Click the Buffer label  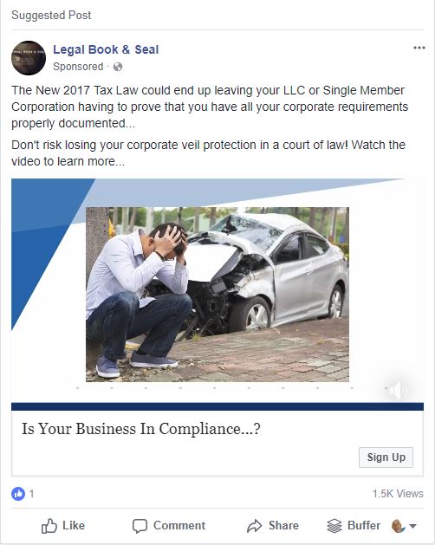point(364,525)
